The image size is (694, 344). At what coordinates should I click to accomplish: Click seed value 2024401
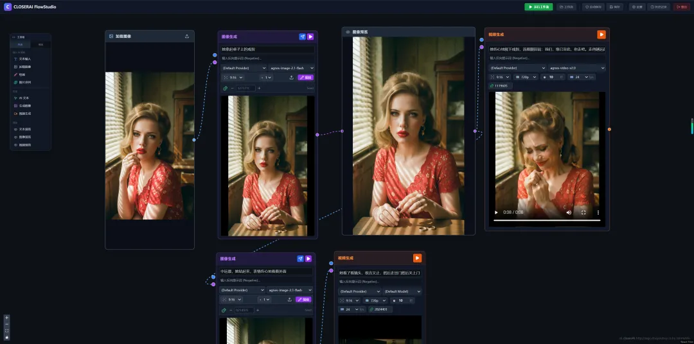point(380,309)
